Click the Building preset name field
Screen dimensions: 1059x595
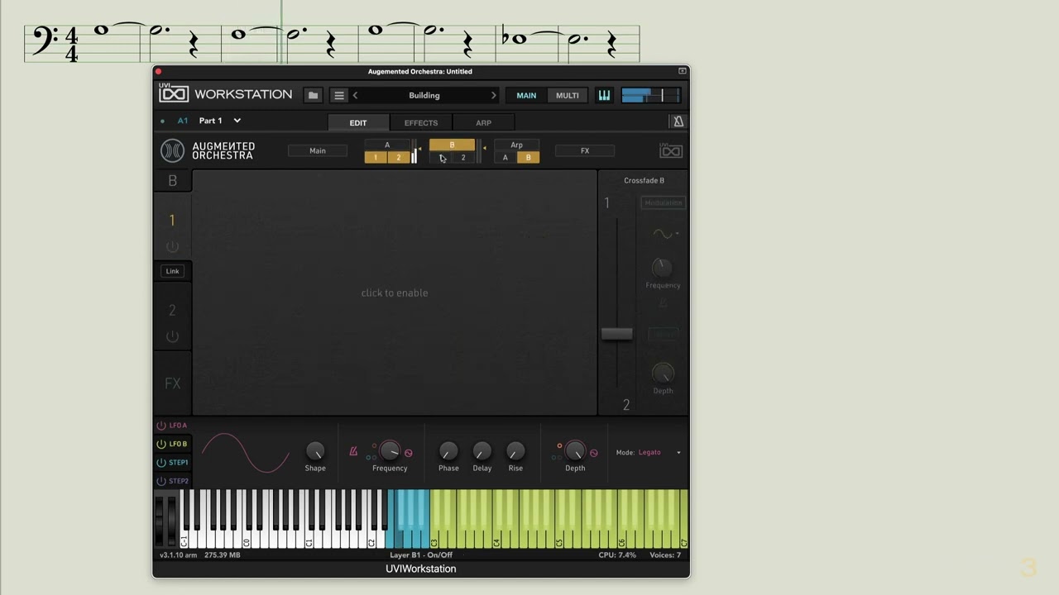pyautogui.click(x=424, y=95)
